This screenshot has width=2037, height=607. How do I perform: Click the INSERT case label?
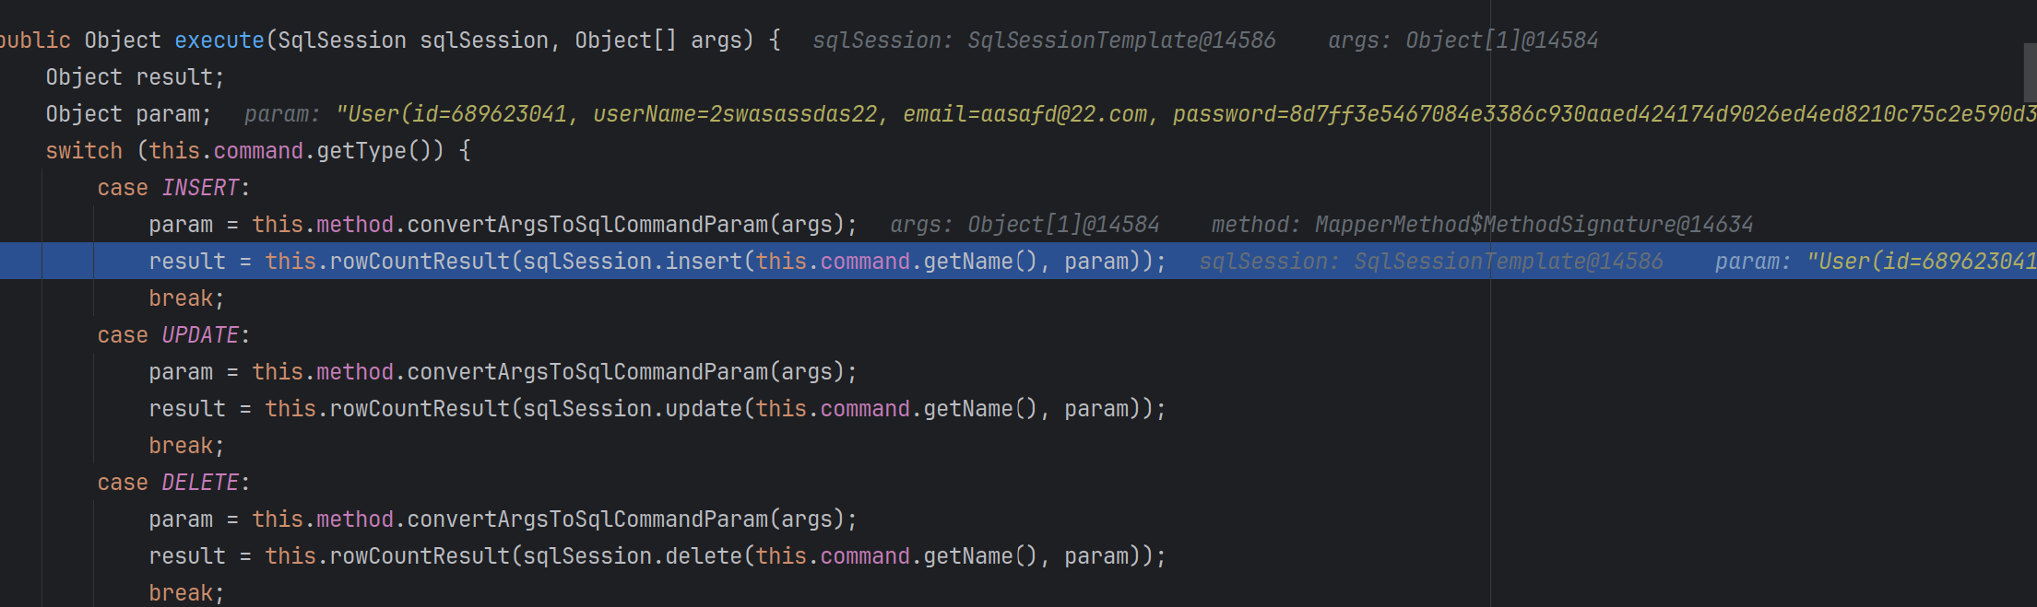[200, 188]
